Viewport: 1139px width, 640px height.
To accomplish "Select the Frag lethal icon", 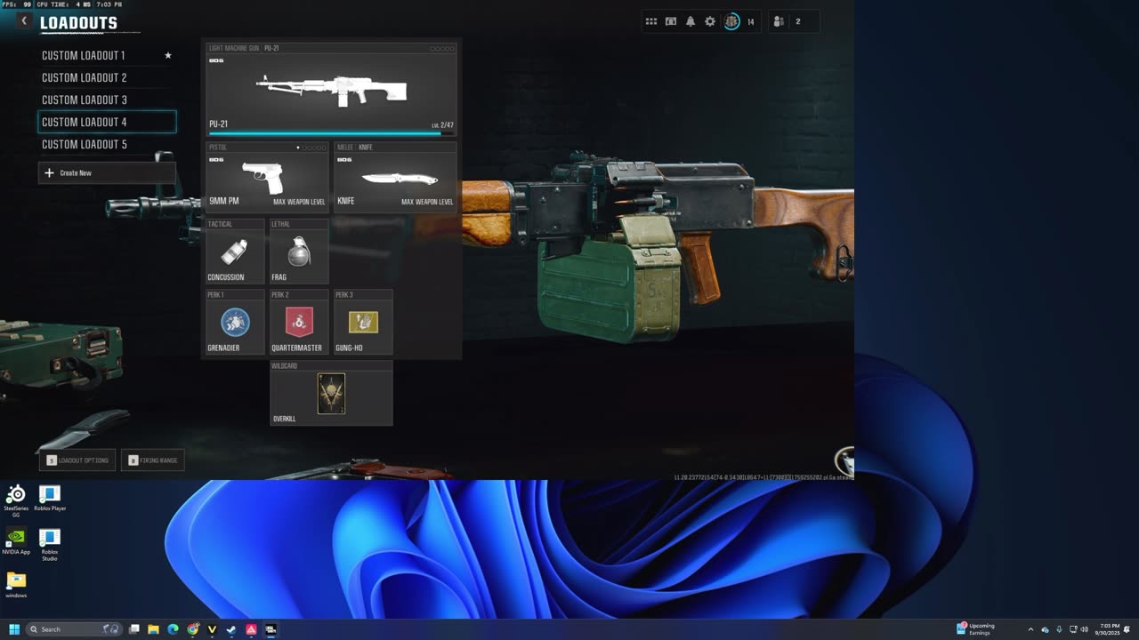I will coord(299,252).
